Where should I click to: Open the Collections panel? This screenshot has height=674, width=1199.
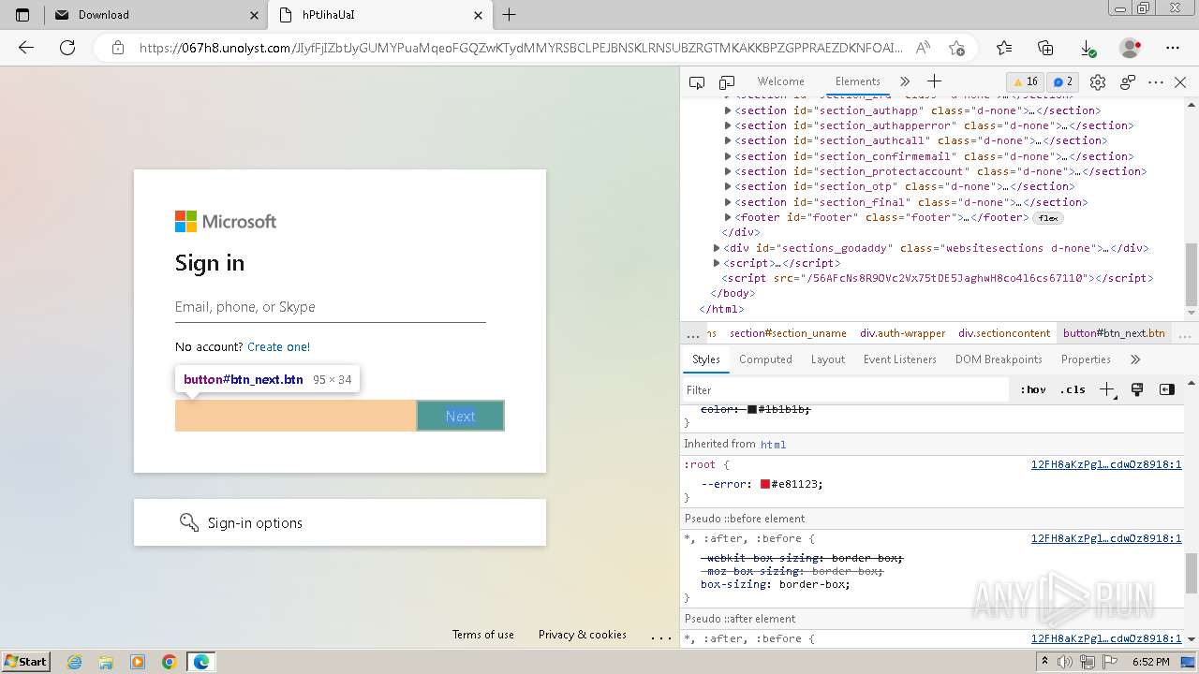(1046, 48)
